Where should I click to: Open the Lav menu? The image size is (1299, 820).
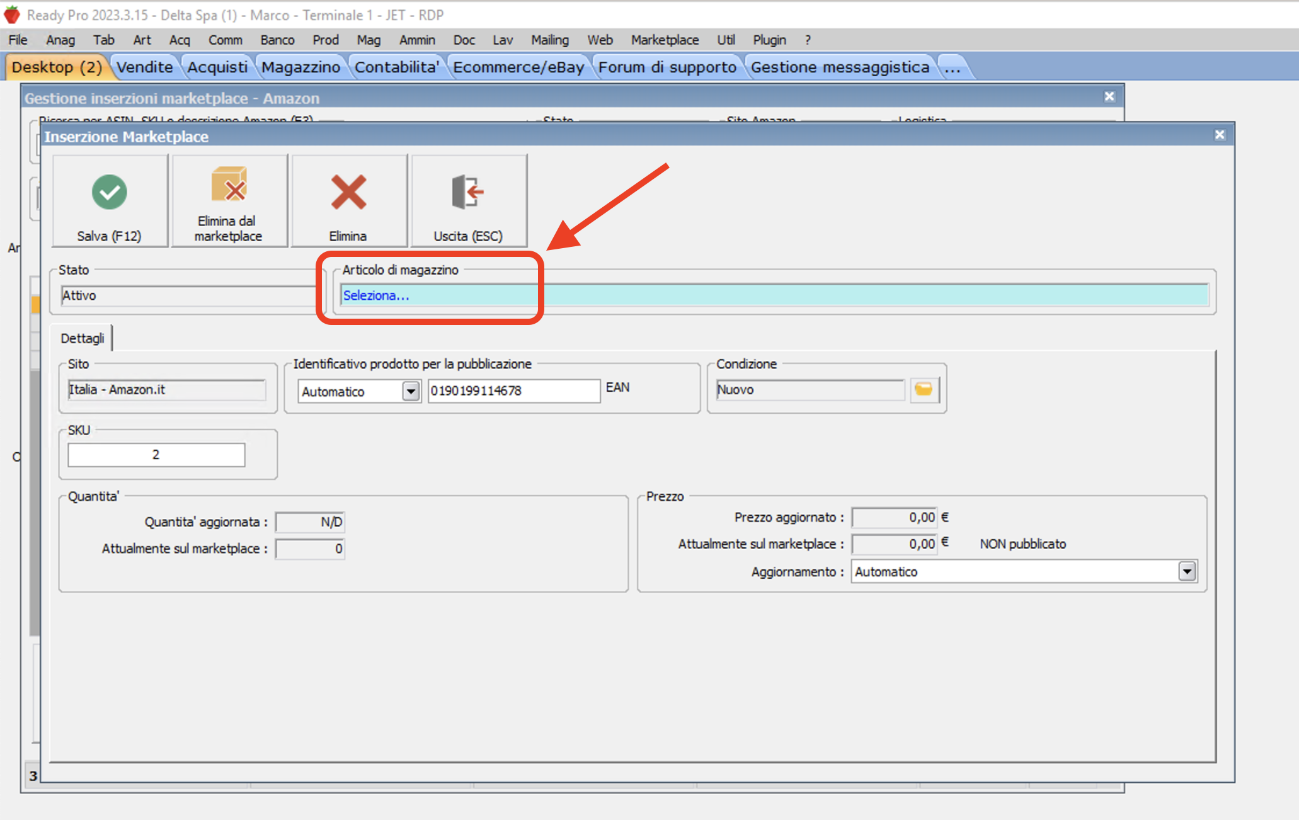coord(502,40)
